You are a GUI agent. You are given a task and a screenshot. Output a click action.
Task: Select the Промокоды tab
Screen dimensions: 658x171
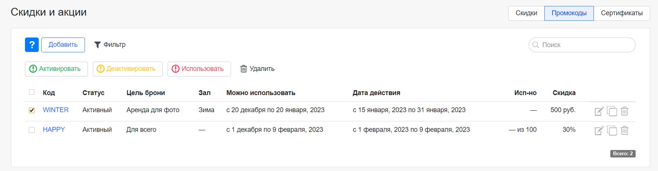[x=569, y=13]
